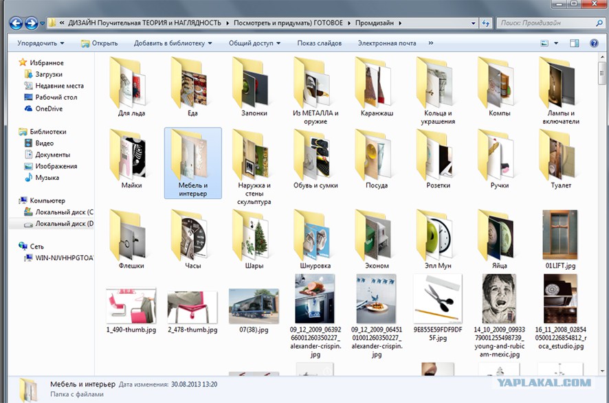This screenshot has height=403, width=609.
Task: Click Посмотреть и придумать) ГОТОВОЕ breadcrumb
Action: (x=288, y=23)
